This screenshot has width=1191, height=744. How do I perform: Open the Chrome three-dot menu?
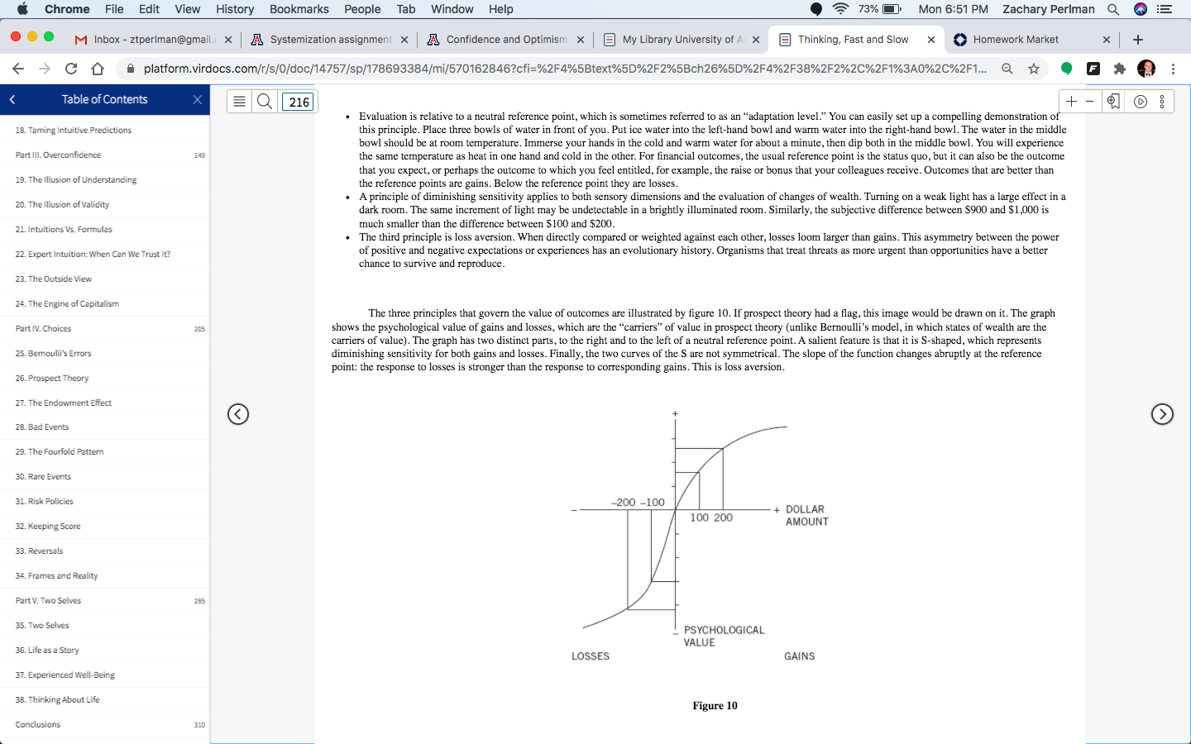tap(1173, 69)
